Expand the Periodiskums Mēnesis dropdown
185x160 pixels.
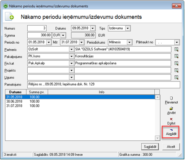click(129, 43)
